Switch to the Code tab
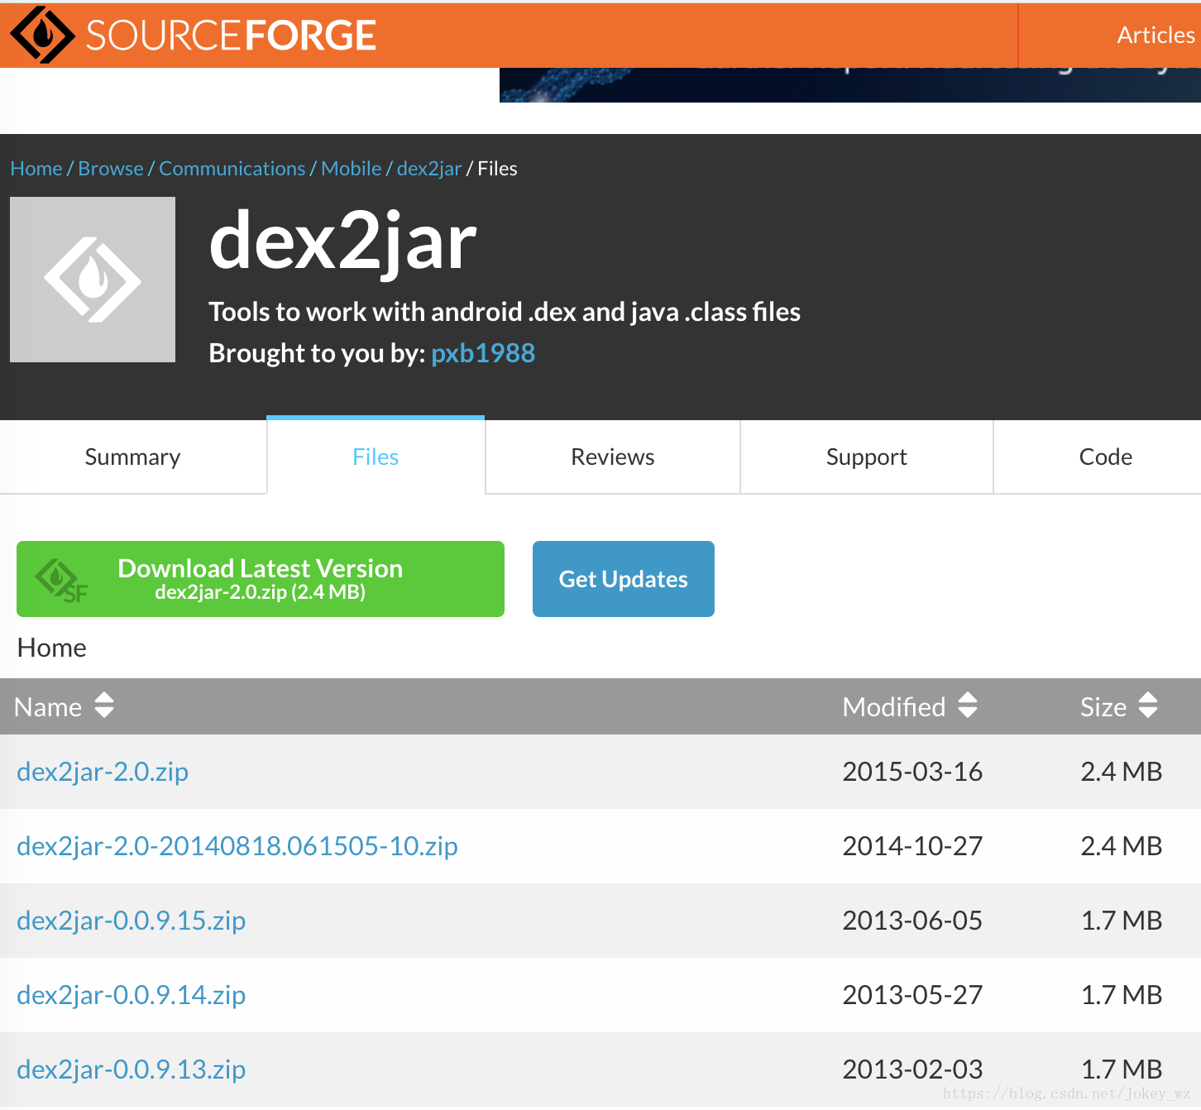1201x1110 pixels. pyautogui.click(x=1104, y=457)
